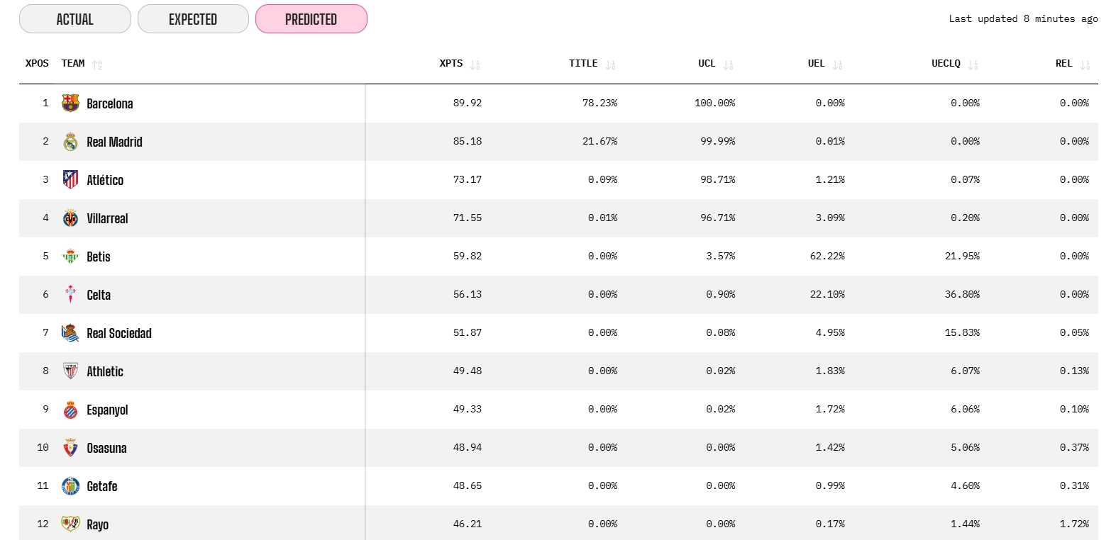Open the Athletic team name link
The width and height of the screenshot is (1111, 540).
105,371
